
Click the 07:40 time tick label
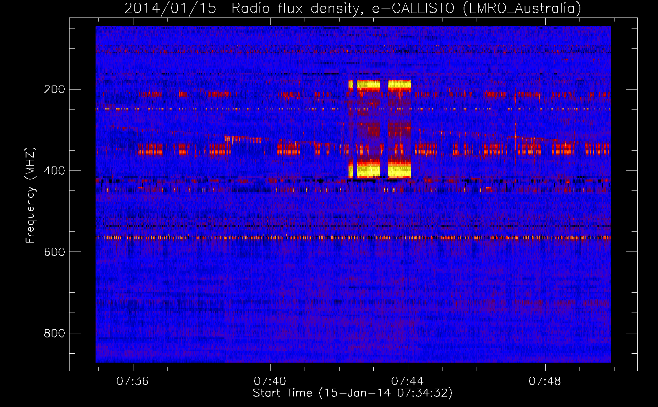(270, 381)
